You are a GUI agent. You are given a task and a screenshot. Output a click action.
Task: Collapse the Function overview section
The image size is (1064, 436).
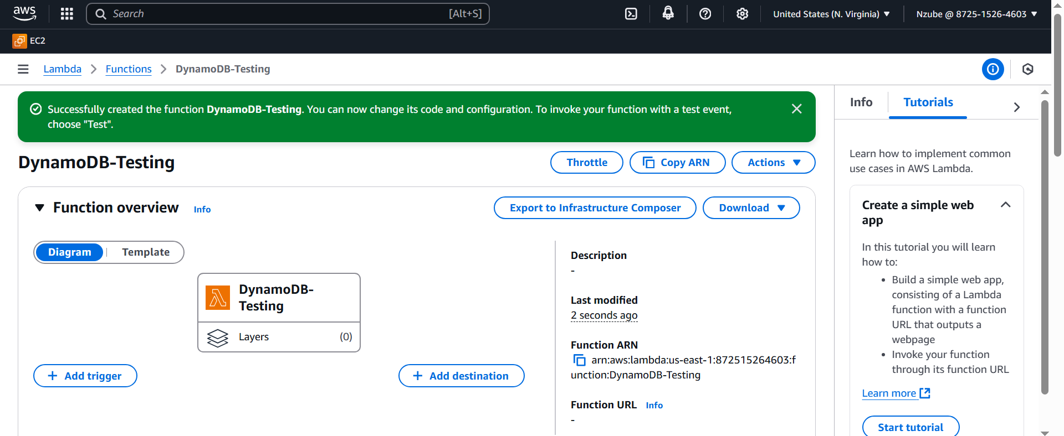click(39, 208)
